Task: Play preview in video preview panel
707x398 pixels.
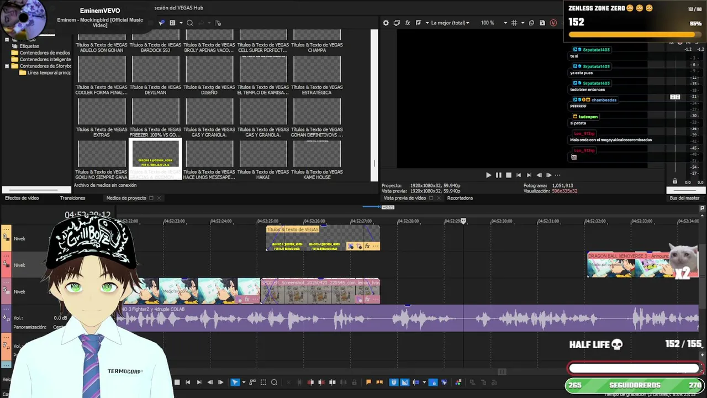Action: tap(488, 175)
